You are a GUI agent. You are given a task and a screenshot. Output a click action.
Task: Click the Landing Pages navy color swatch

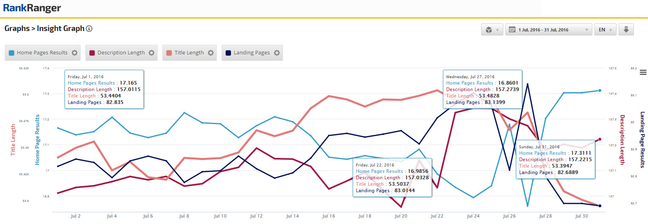[228, 53]
